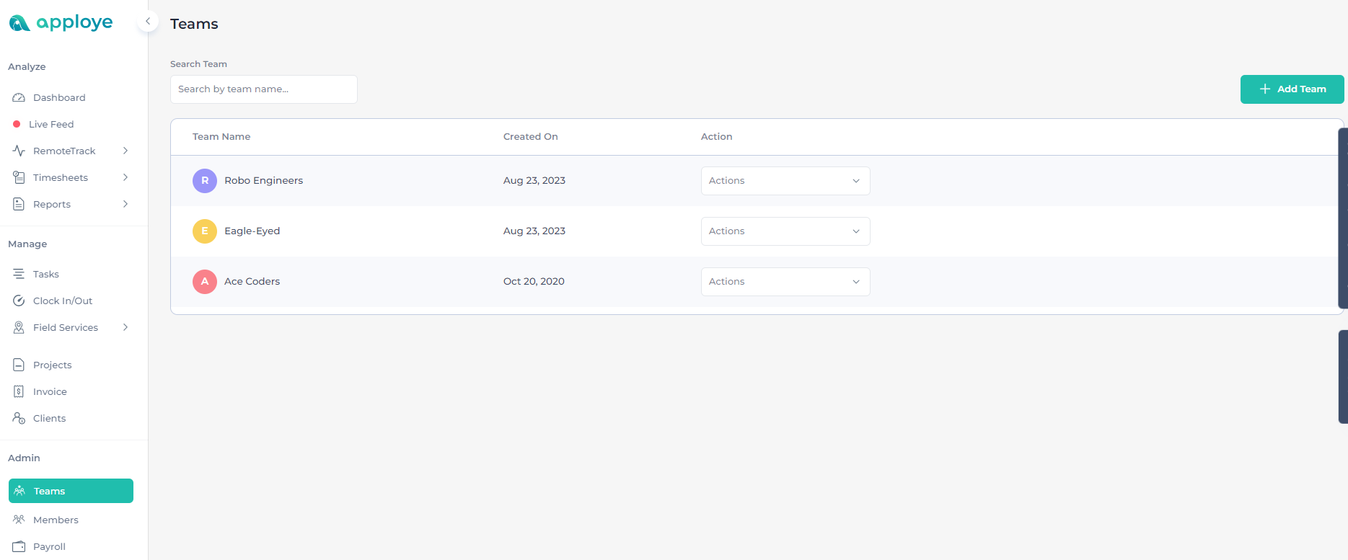
Task: Click the Created On column header
Action: click(531, 136)
